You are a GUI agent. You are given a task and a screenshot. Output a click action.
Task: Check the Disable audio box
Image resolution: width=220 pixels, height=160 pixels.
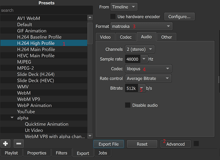(x=128, y=105)
